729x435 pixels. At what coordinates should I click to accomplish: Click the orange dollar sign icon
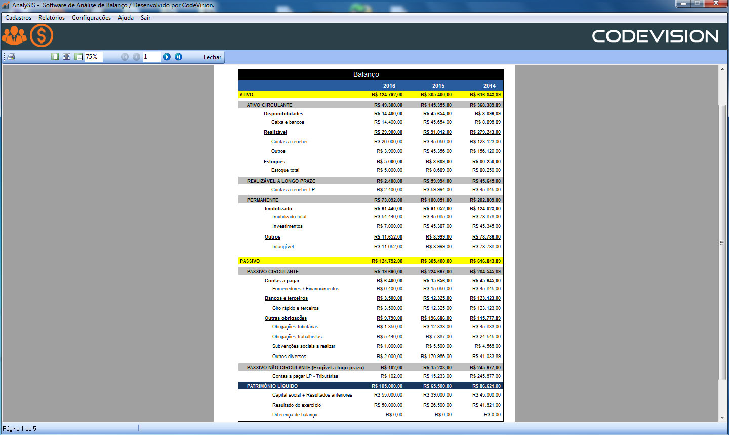click(42, 36)
